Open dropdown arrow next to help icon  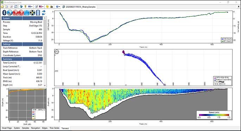(59, 7)
